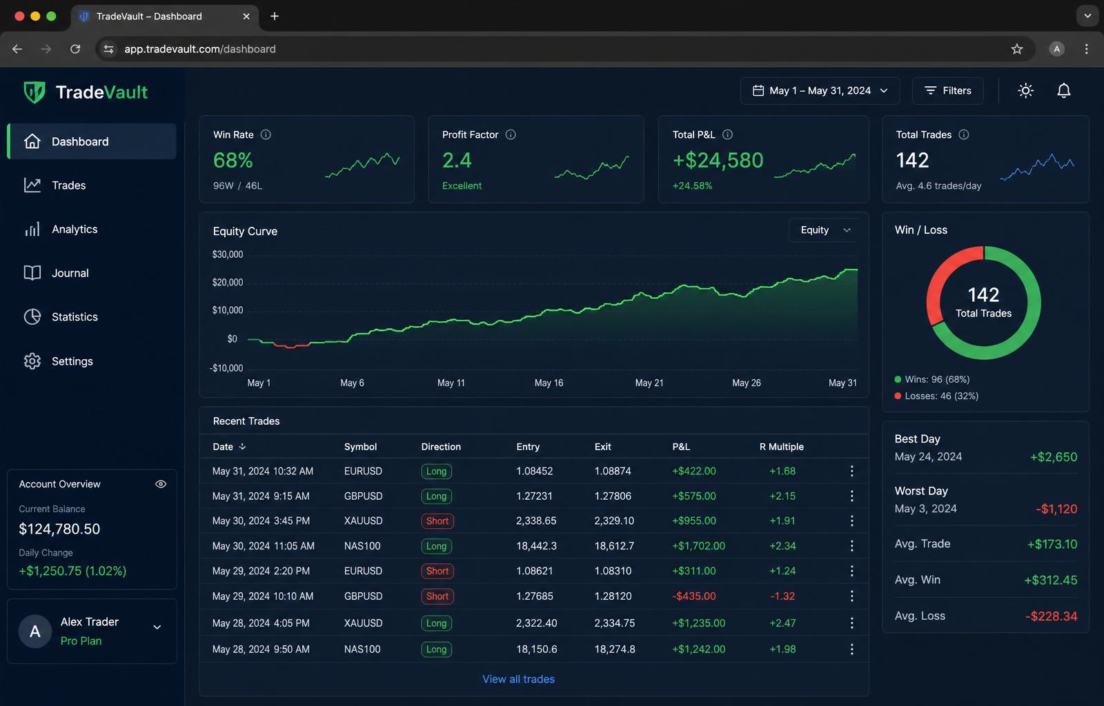Screen dimensions: 1104x706
Task: Click the Total P&L info icon
Action: point(727,134)
